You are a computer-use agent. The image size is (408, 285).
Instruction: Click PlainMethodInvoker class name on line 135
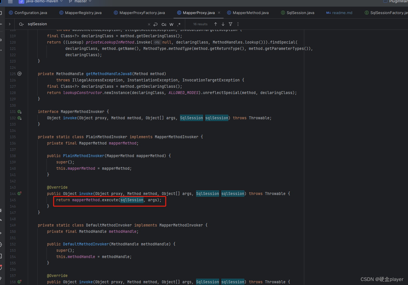[107, 137]
